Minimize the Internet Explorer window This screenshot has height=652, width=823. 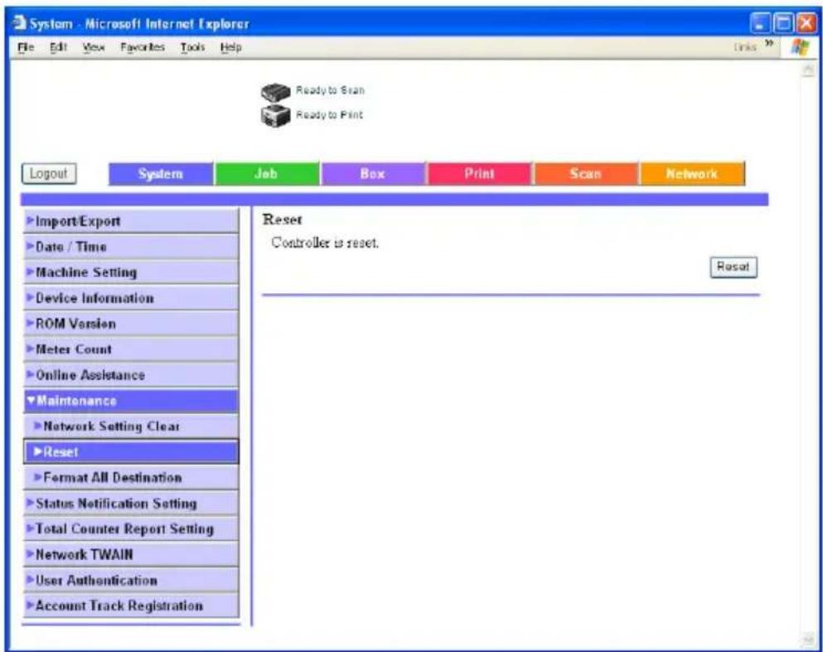coord(760,23)
